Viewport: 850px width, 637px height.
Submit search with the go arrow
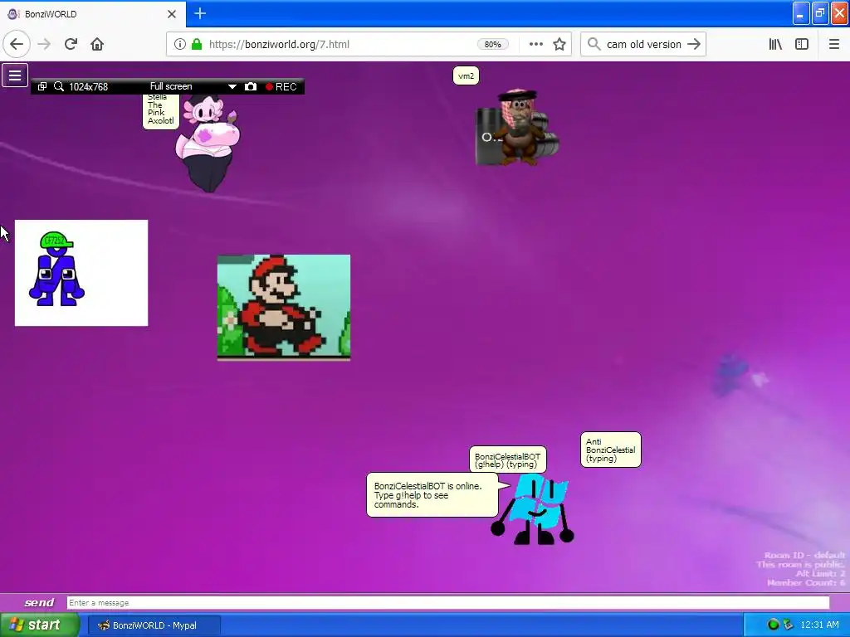tap(694, 45)
